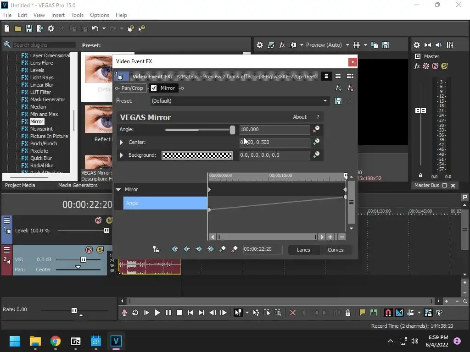Toggle sync cursor lock in keyframe controller

coord(156,249)
